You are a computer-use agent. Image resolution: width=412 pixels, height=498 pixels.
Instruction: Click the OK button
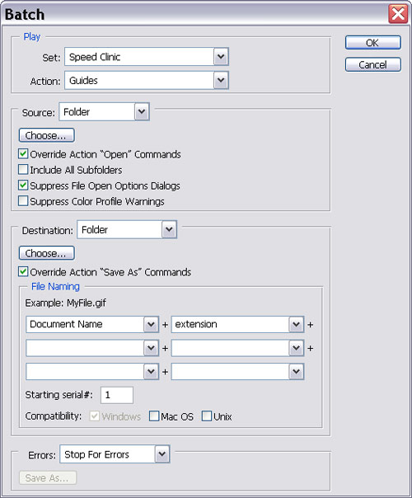[x=373, y=43]
